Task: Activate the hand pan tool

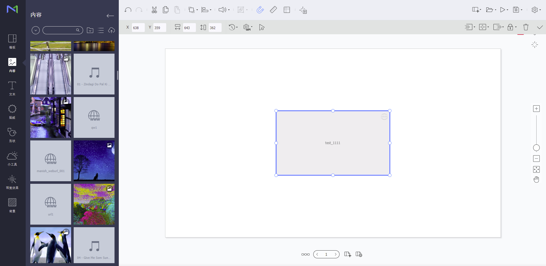Action: point(536,180)
